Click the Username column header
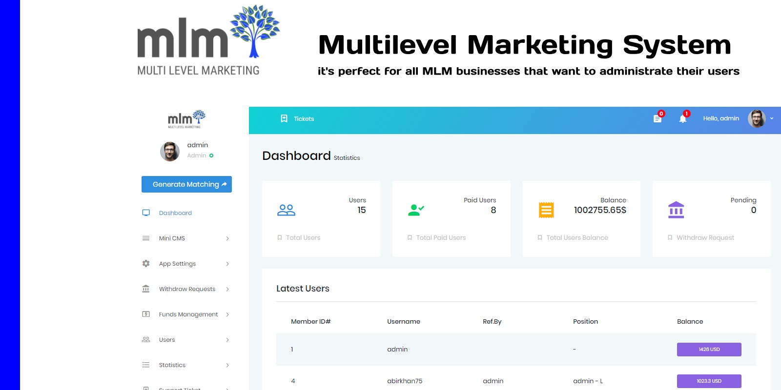Image resolution: width=781 pixels, height=390 pixels. [x=404, y=322]
